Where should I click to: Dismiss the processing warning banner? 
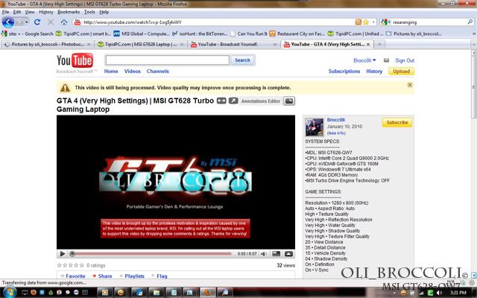pyautogui.click(x=410, y=85)
